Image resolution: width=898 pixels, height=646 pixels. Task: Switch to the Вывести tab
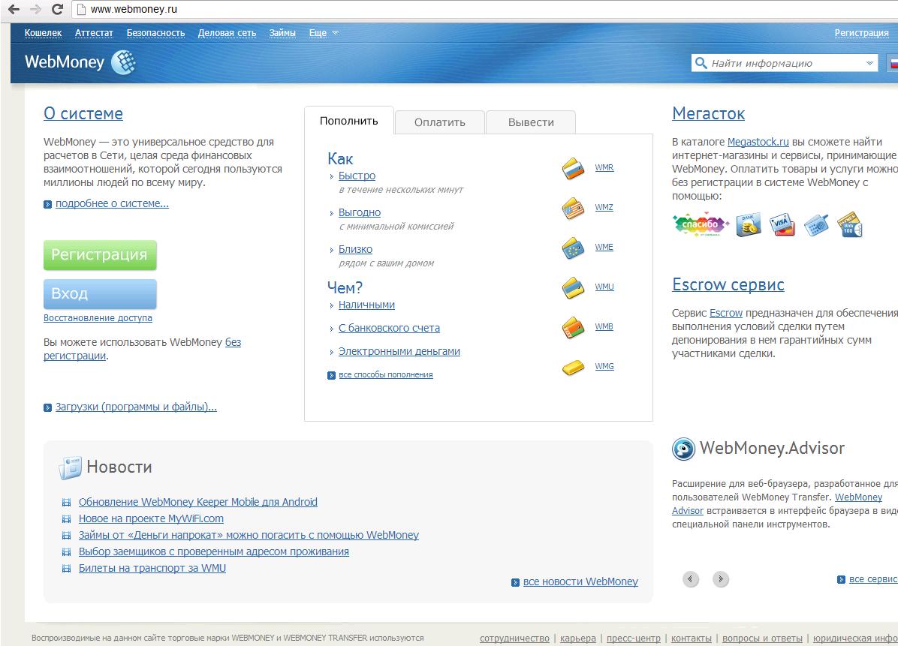click(531, 122)
